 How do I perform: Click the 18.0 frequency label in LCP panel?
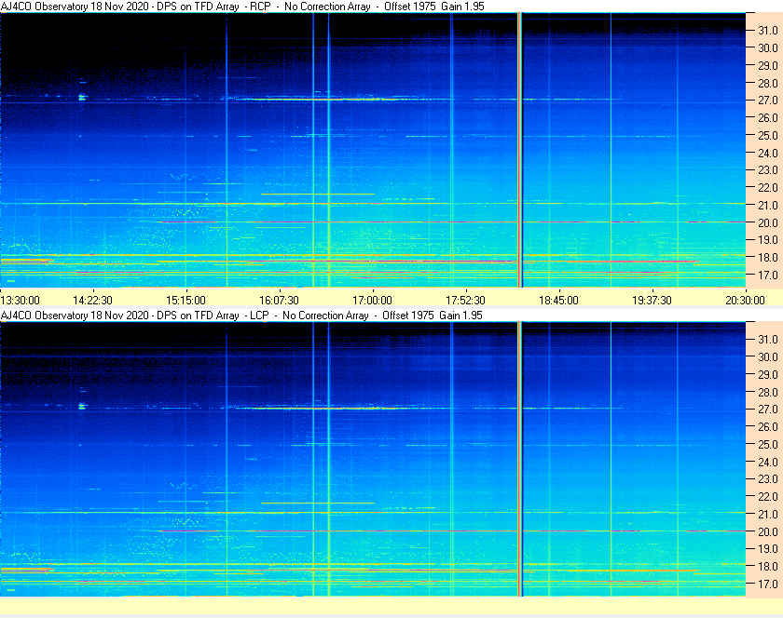767,567
